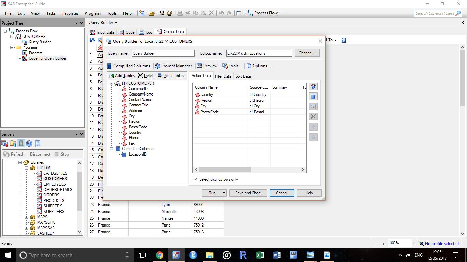The width and height of the screenshot is (467, 262).
Task: Open a project using the folder toolbar icon
Action: 152,13
